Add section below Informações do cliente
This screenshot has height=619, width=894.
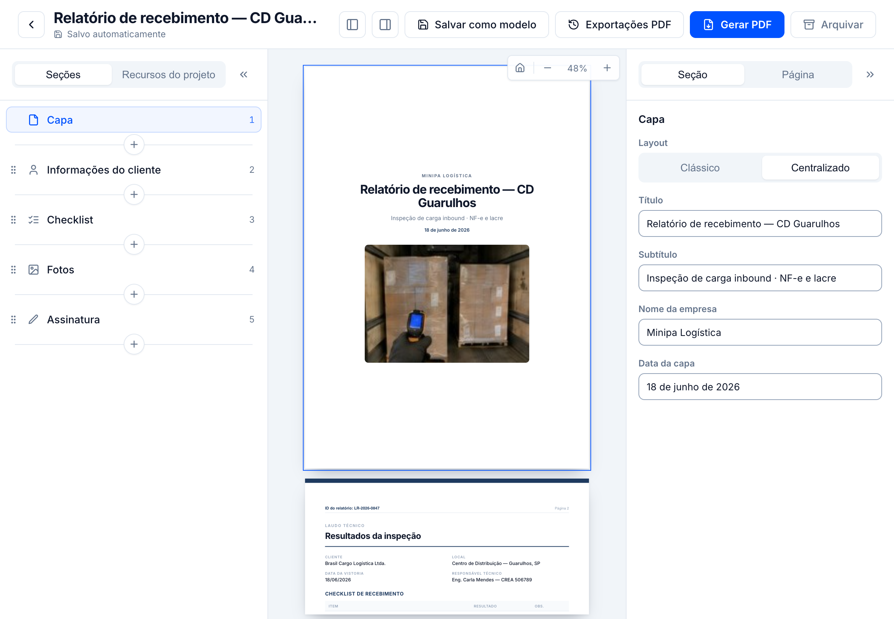click(134, 194)
